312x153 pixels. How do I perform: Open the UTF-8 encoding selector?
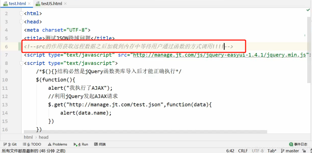(x=258, y=151)
